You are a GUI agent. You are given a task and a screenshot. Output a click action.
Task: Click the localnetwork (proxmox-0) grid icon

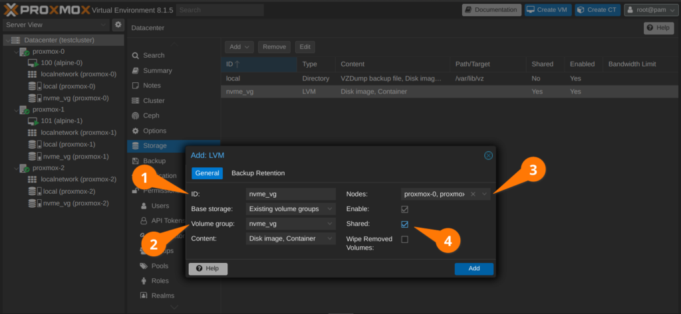coord(32,74)
